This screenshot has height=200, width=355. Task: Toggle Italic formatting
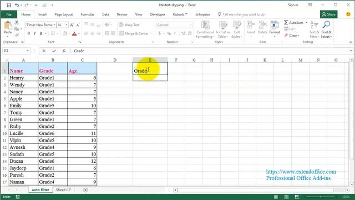(x=34, y=33)
